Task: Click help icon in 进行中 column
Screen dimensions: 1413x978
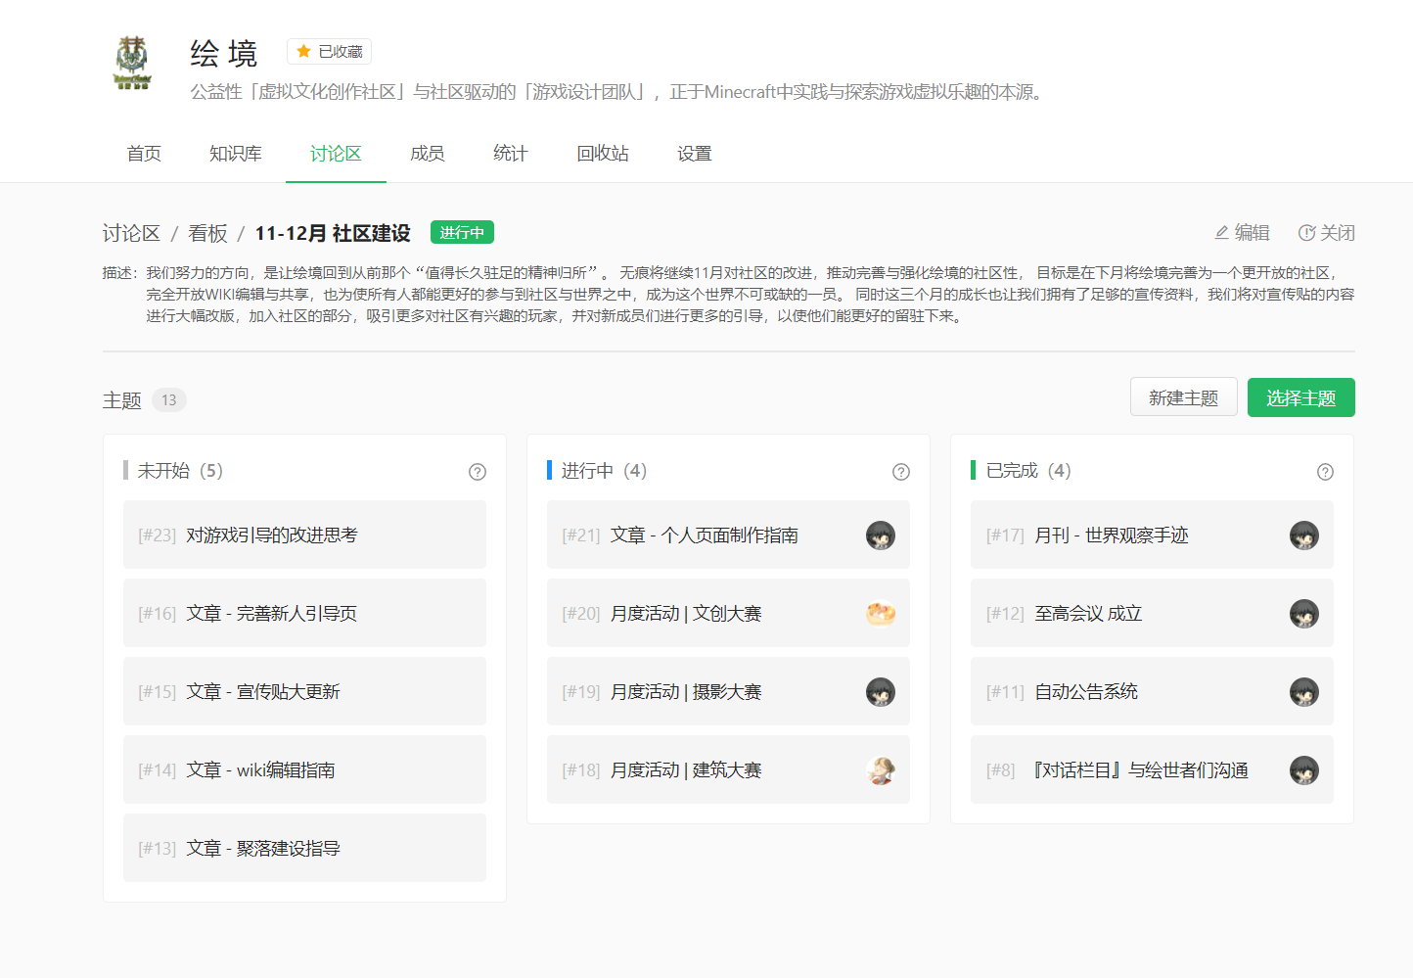Action: [x=901, y=472]
